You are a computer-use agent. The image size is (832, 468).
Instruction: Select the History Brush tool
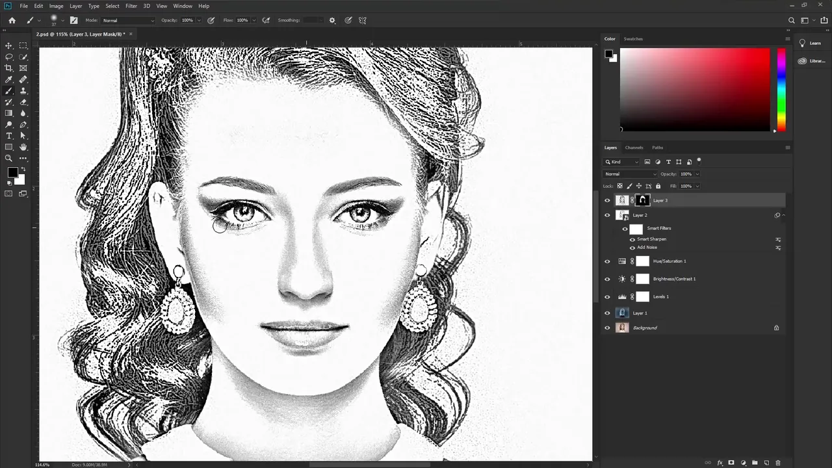(x=9, y=102)
